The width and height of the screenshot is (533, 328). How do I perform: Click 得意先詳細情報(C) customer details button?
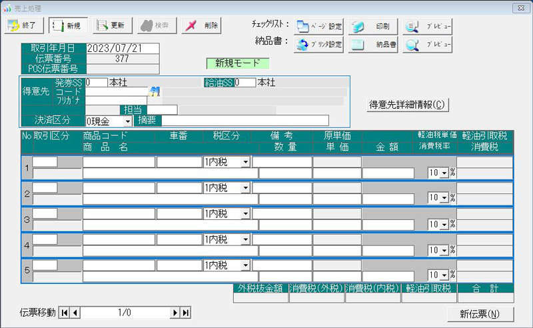[406, 105]
